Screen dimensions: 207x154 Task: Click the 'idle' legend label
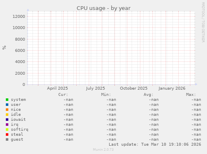tap(16, 115)
